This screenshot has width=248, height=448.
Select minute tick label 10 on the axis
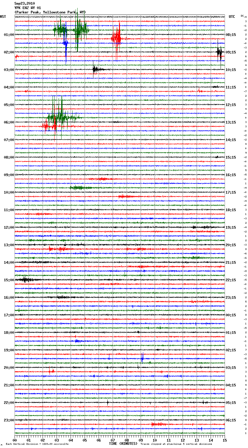155,440
